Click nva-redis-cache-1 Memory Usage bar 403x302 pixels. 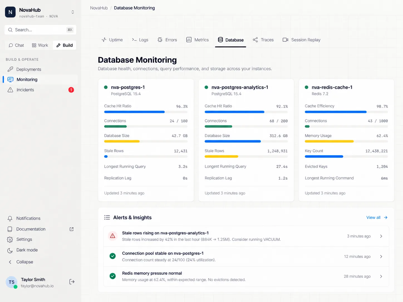(346, 142)
